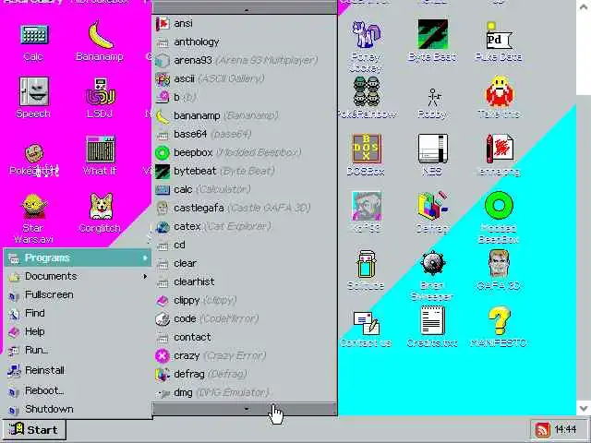This screenshot has height=443, width=591.
Task: Open the Credits.txt file icon
Action: (x=432, y=326)
